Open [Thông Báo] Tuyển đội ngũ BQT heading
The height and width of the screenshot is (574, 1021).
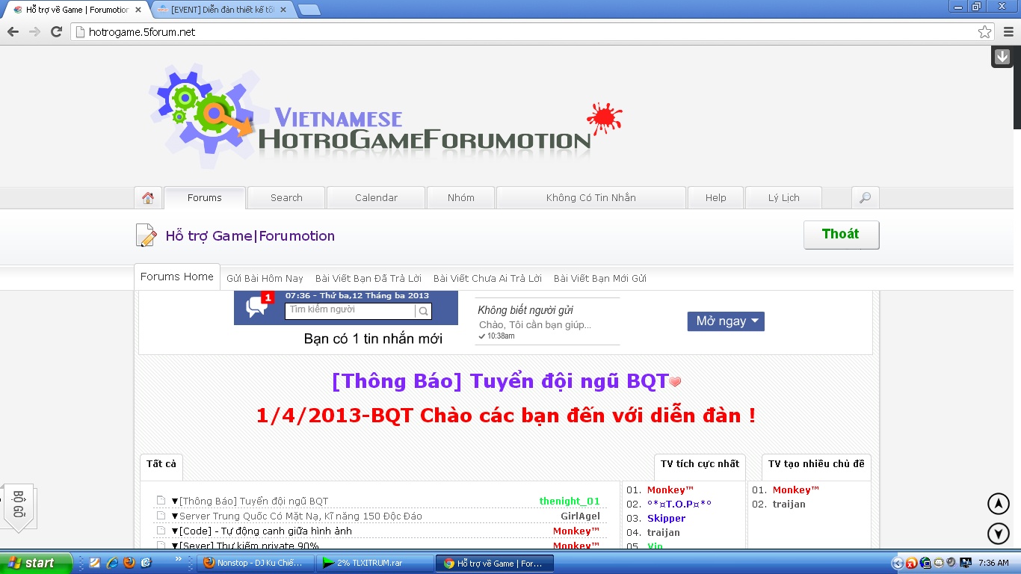coord(500,381)
